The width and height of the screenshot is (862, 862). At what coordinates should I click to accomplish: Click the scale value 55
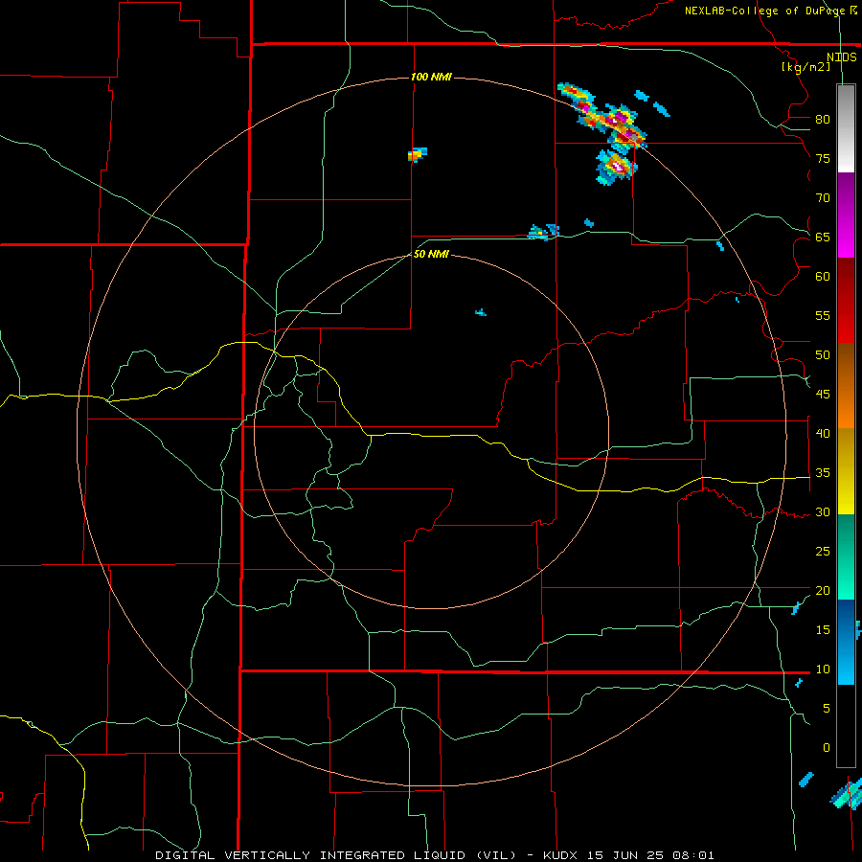(823, 315)
